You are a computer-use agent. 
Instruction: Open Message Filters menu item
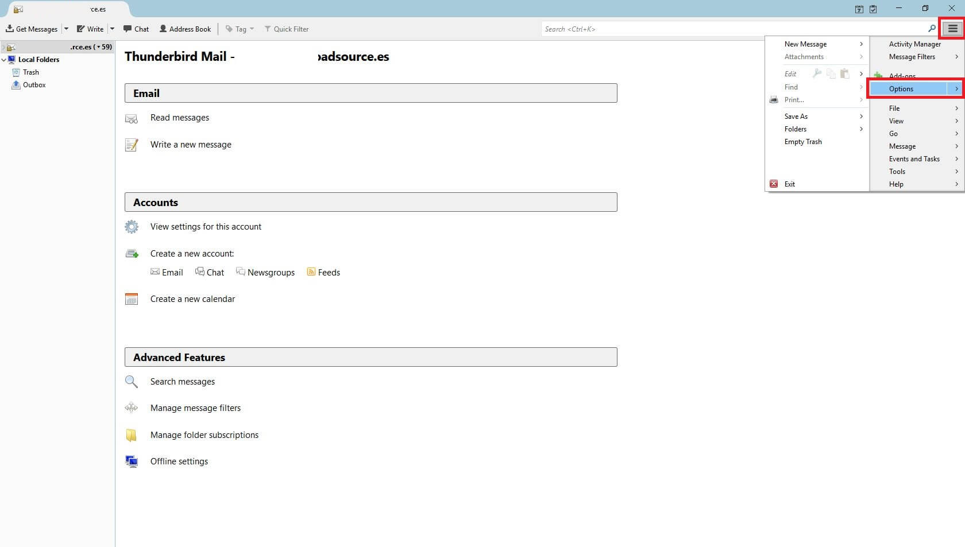coord(916,57)
